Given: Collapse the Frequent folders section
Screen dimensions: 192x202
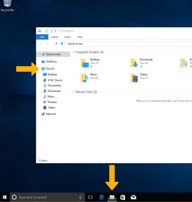Looking at the screenshot, I should 73,52.
